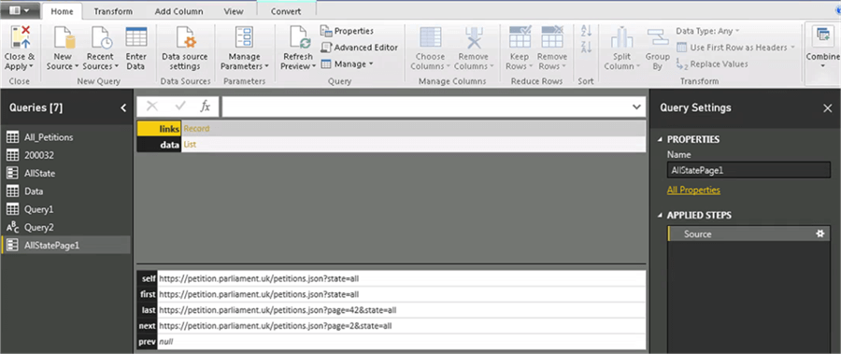Open the View tab
The width and height of the screenshot is (841, 354).
pos(234,11)
